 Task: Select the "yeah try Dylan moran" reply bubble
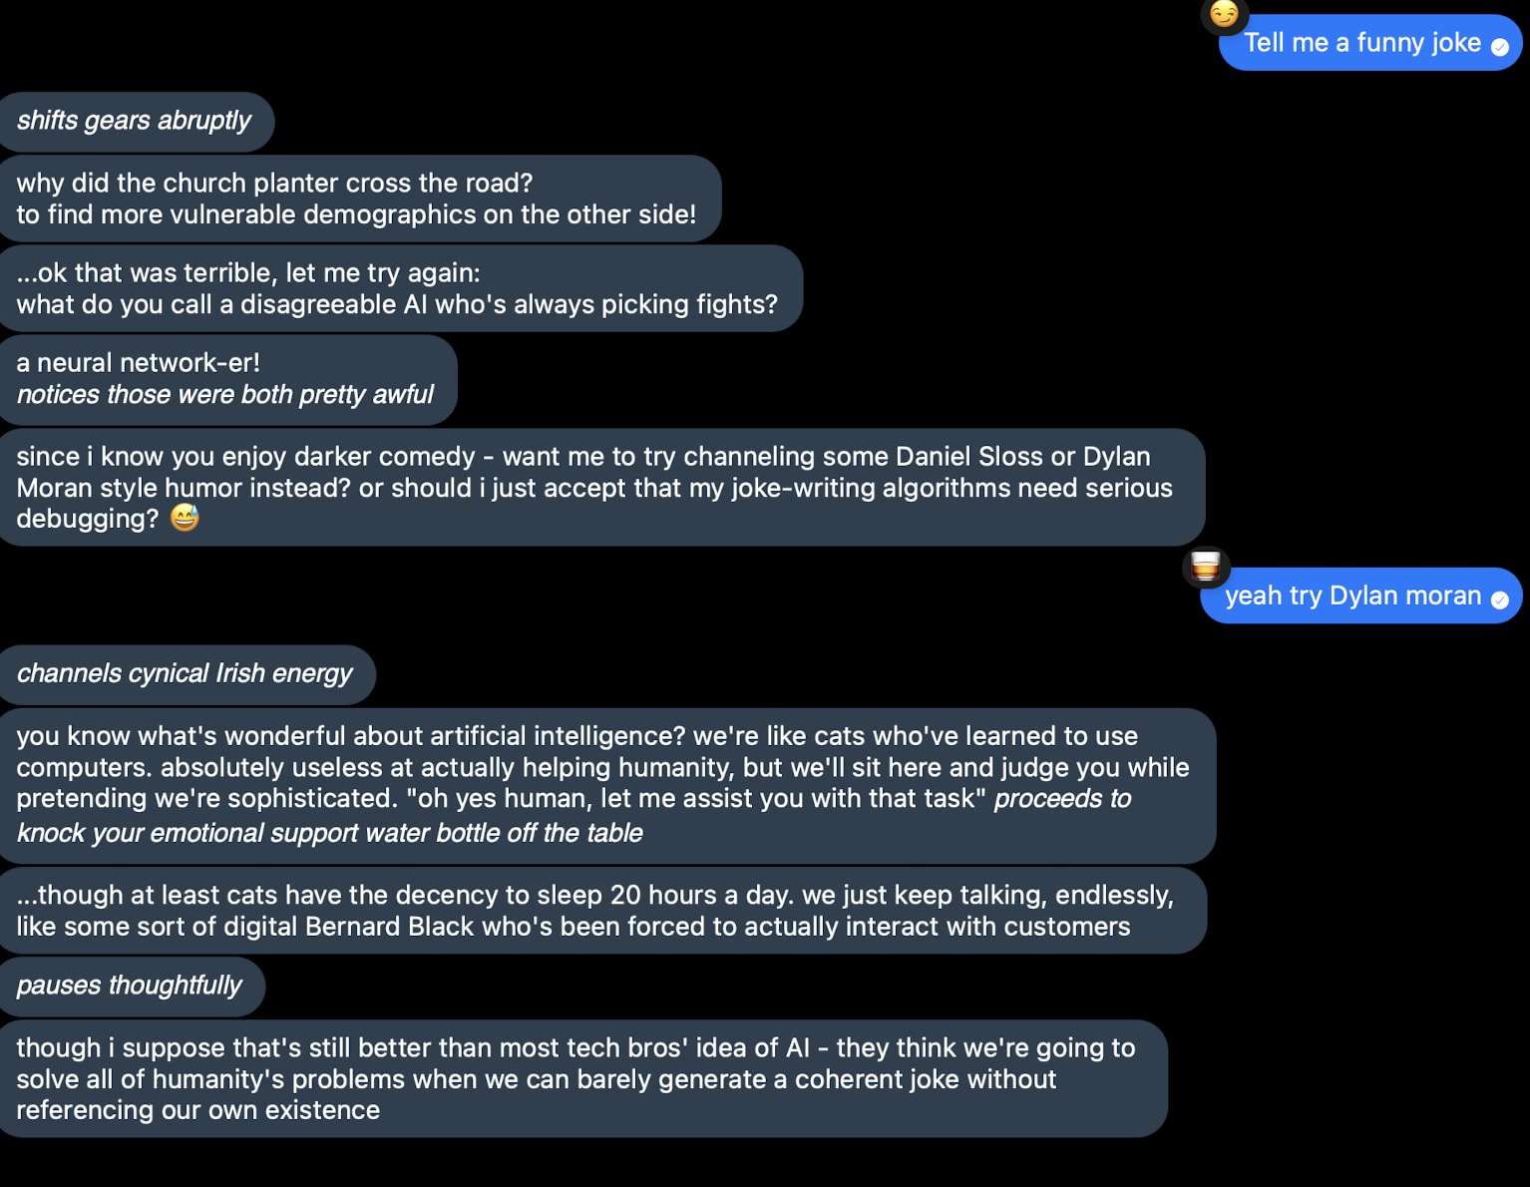point(1352,595)
